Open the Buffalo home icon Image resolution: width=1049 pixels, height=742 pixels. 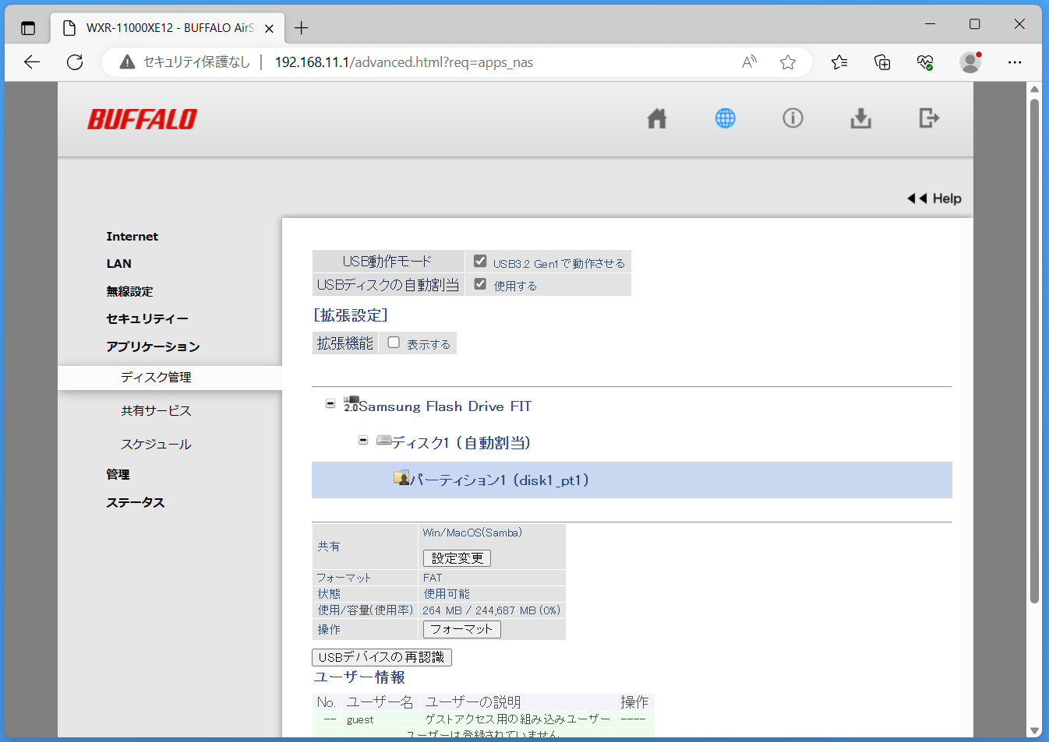(657, 118)
